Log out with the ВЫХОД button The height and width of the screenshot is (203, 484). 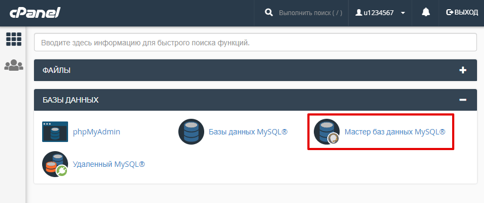pos(462,12)
